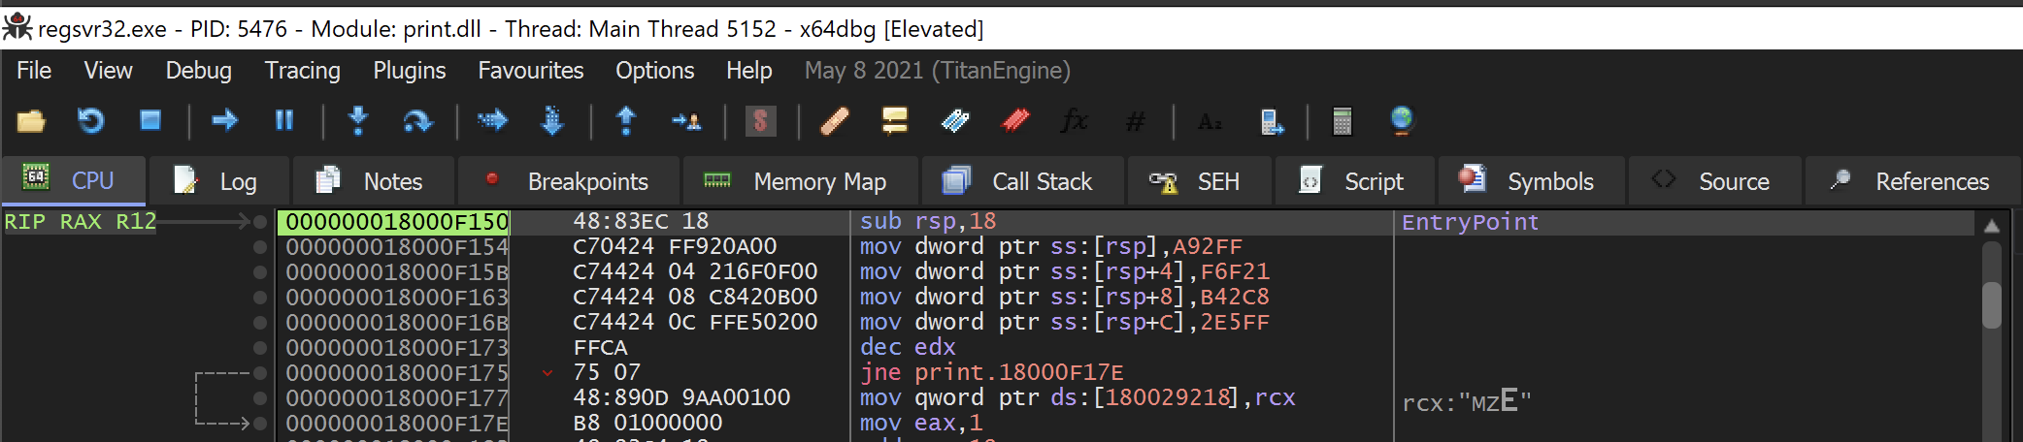This screenshot has width=2023, height=442.
Task: Click the disassembly scrollbar up arrow
Action: (x=1991, y=226)
